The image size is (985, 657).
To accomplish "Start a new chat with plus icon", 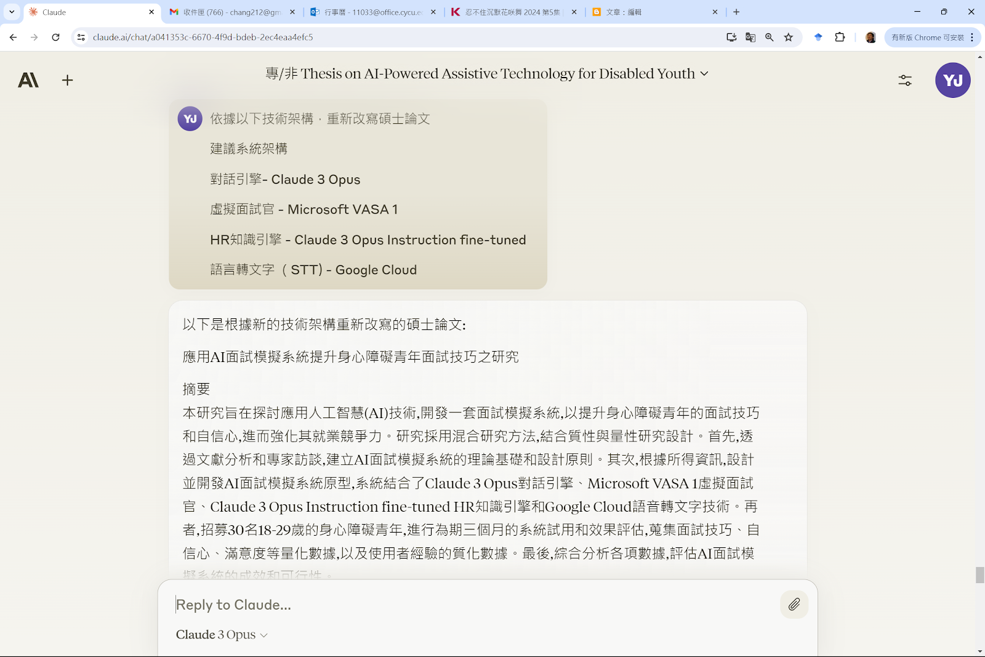I will click(x=68, y=80).
